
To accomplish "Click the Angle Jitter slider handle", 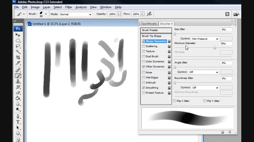I will [x=175, y=67].
